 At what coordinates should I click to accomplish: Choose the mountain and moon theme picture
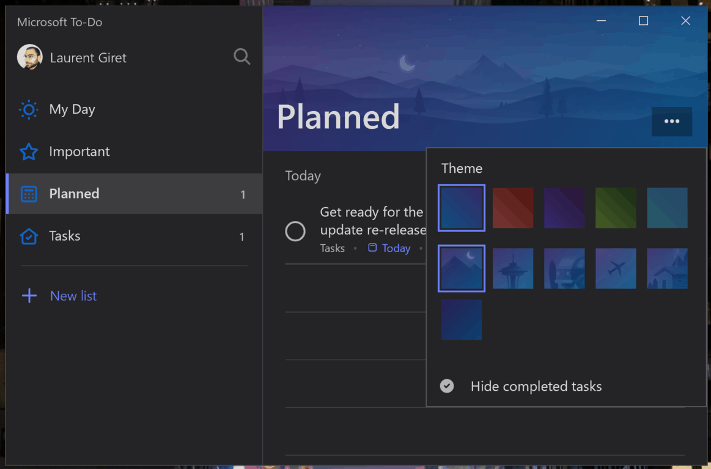tap(462, 268)
